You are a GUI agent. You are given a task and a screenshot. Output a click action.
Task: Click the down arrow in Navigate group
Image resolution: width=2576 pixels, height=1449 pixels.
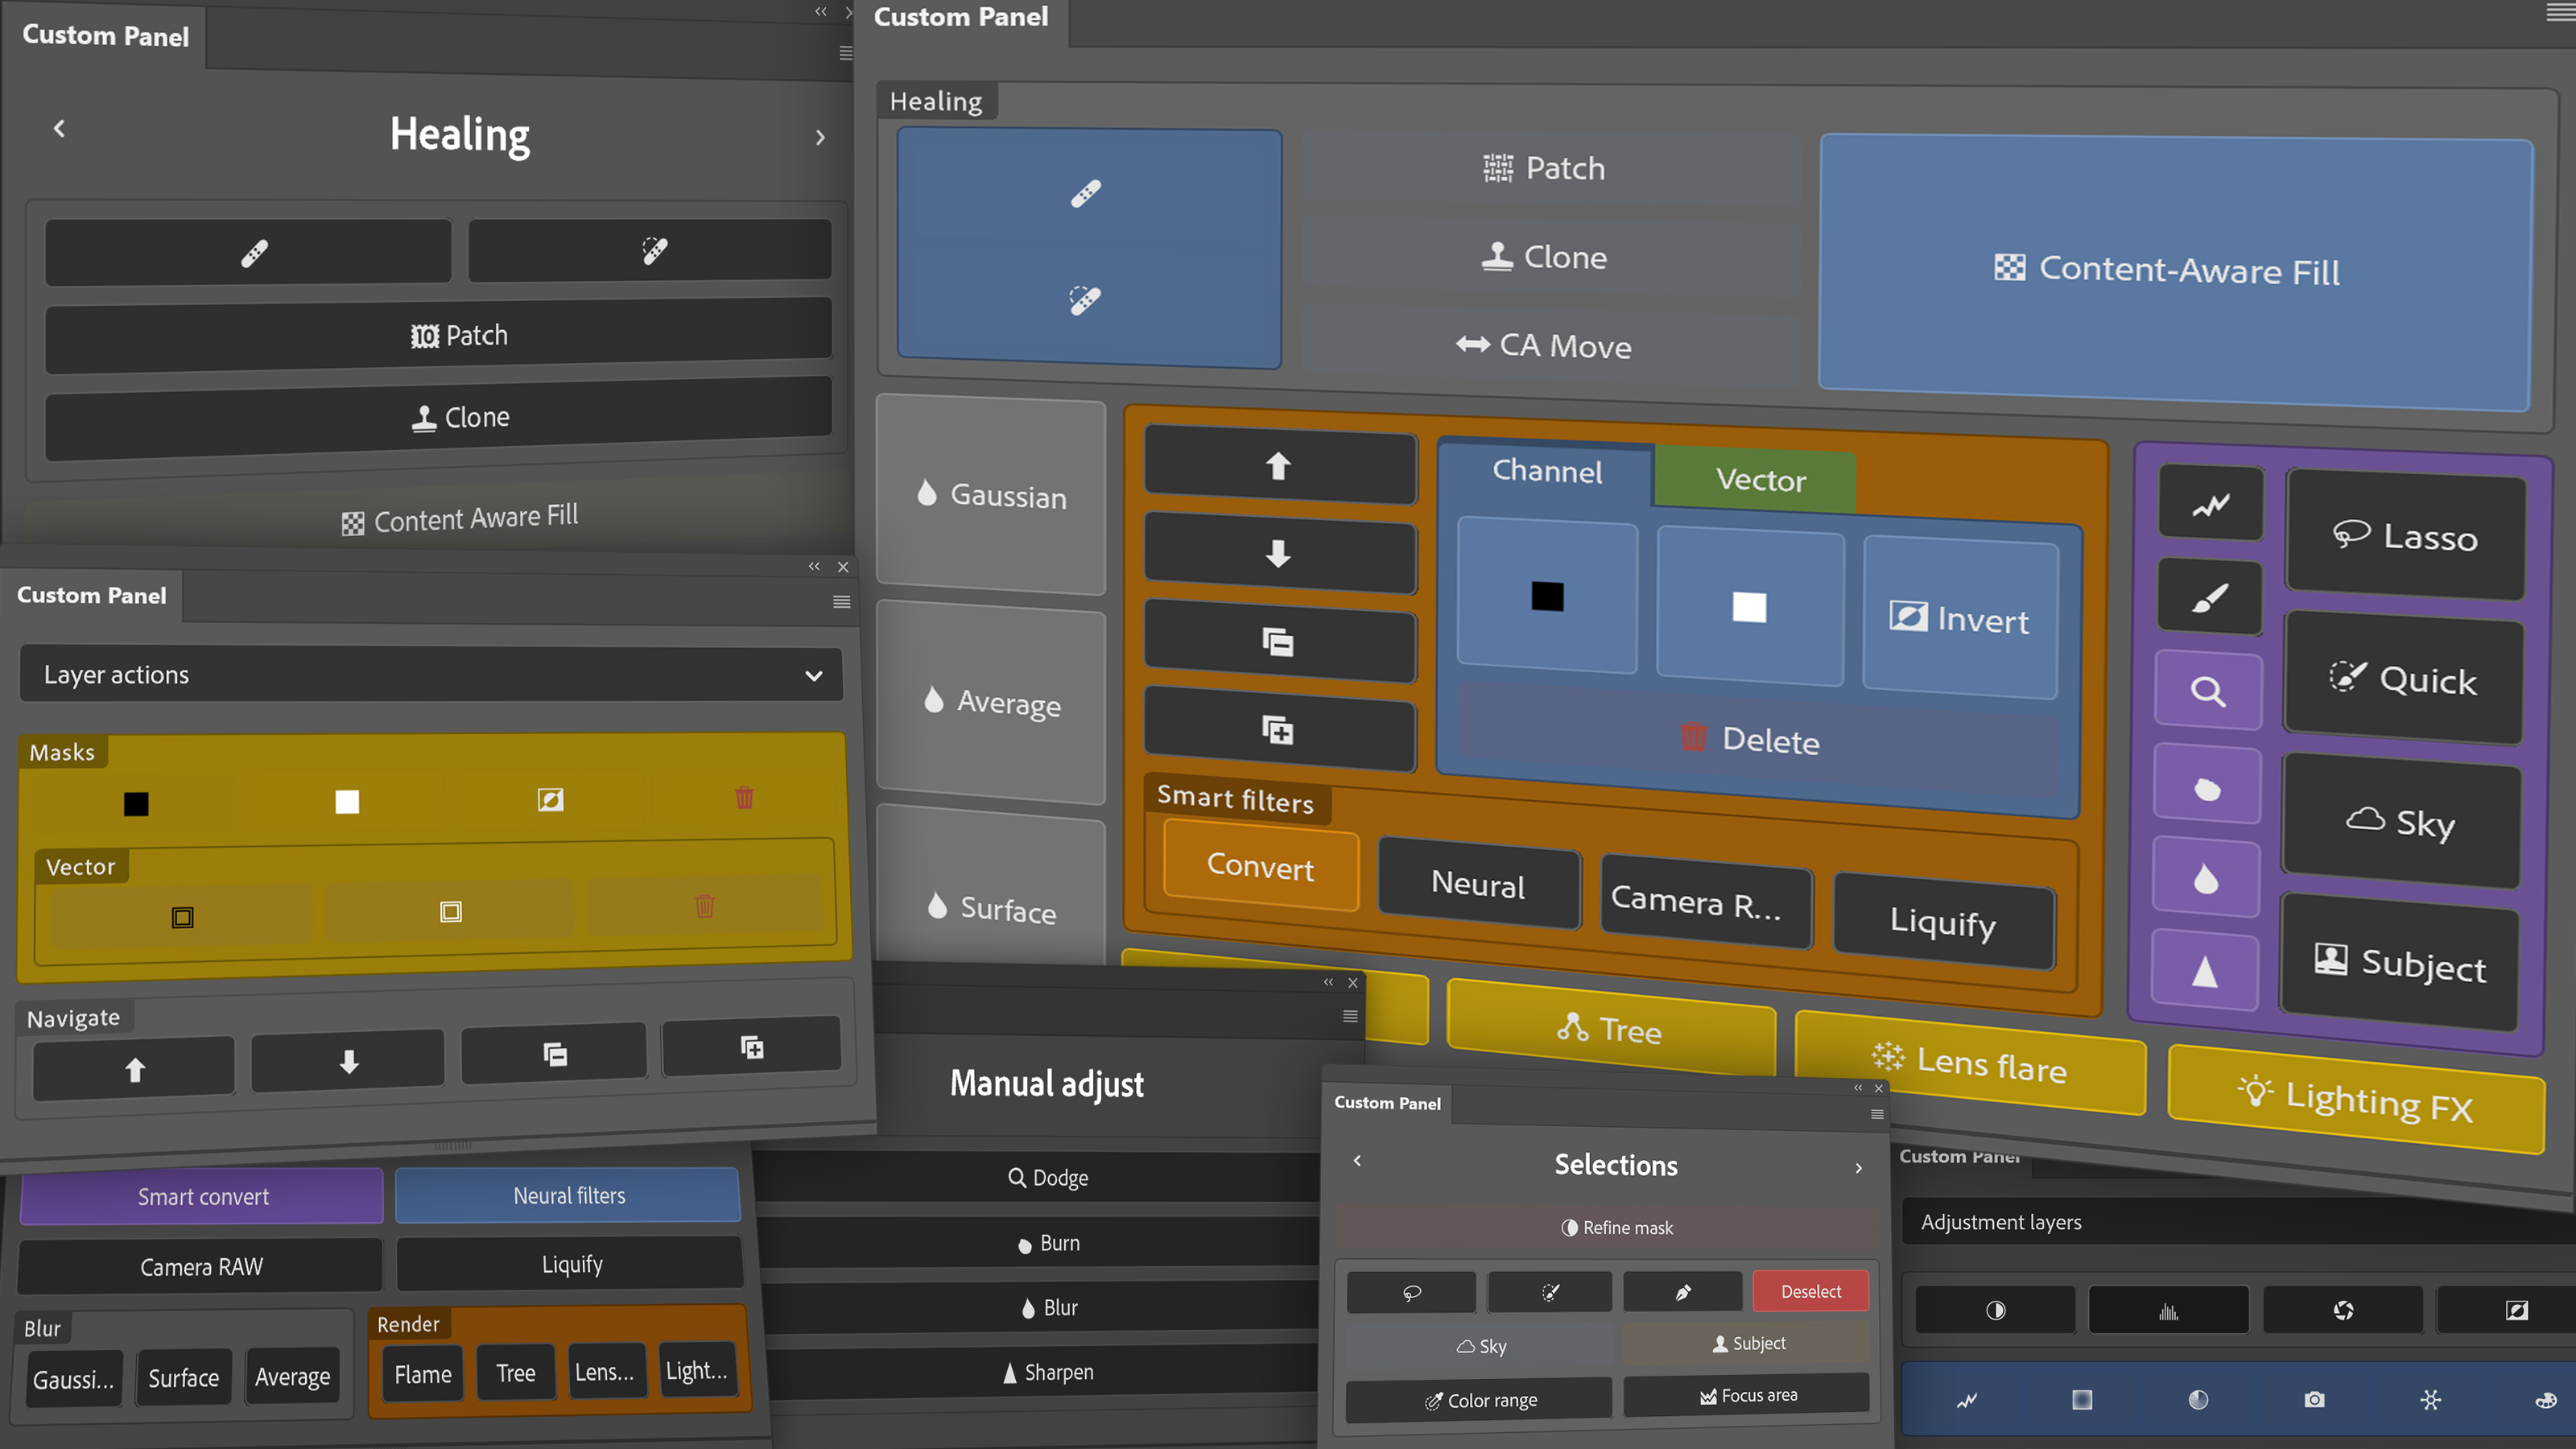click(x=348, y=1061)
